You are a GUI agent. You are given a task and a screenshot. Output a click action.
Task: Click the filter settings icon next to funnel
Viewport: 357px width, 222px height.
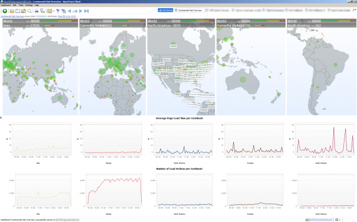64,11
